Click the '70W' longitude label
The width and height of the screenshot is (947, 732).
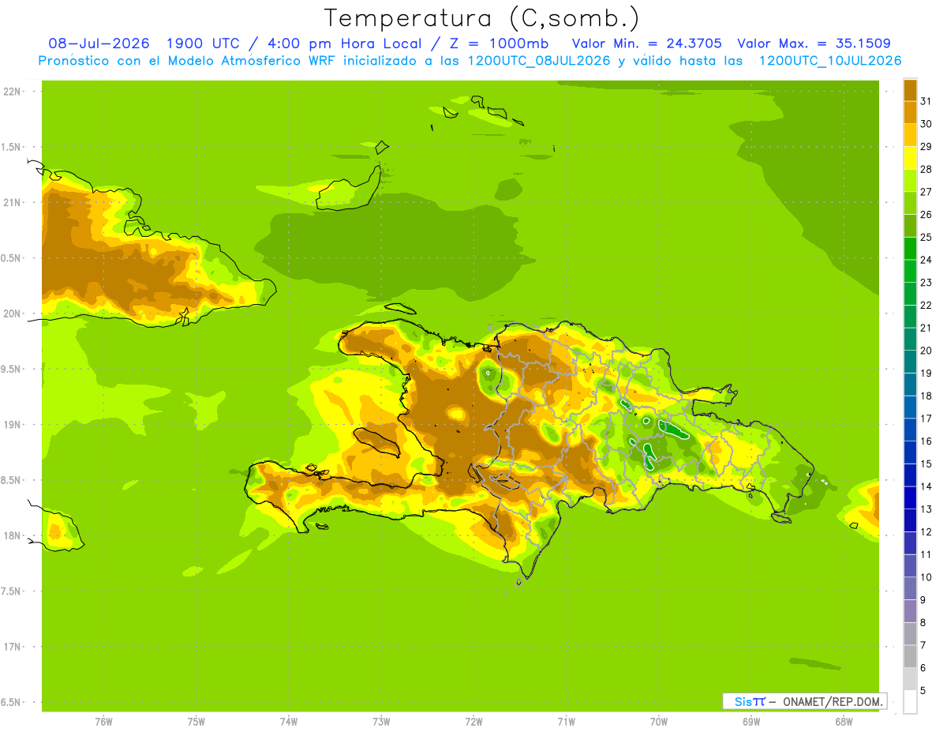coord(659,722)
